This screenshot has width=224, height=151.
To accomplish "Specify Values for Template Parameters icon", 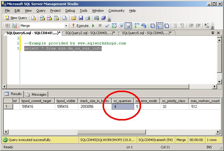I will pos(206,26).
